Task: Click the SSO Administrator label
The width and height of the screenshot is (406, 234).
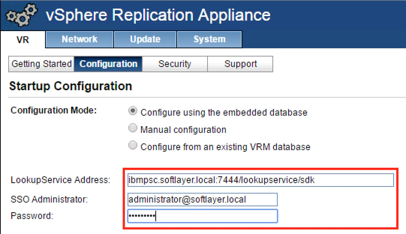Action: coord(49,200)
